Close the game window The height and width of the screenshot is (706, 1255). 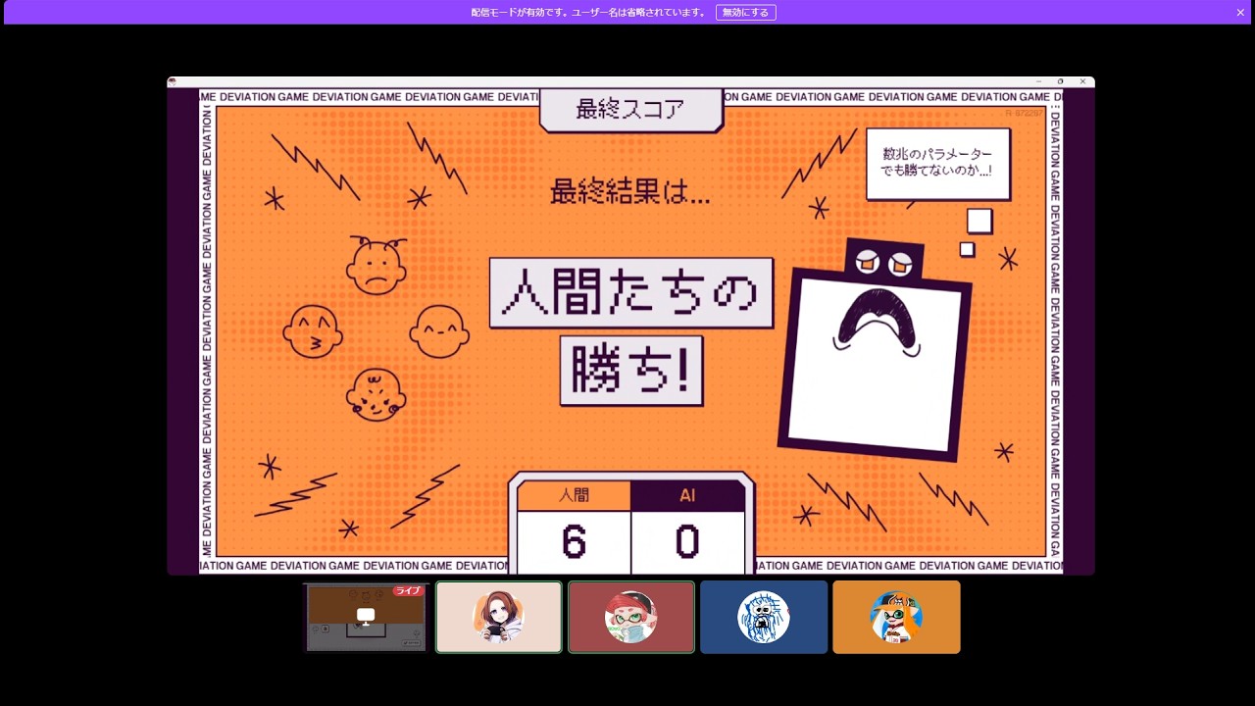[1082, 81]
